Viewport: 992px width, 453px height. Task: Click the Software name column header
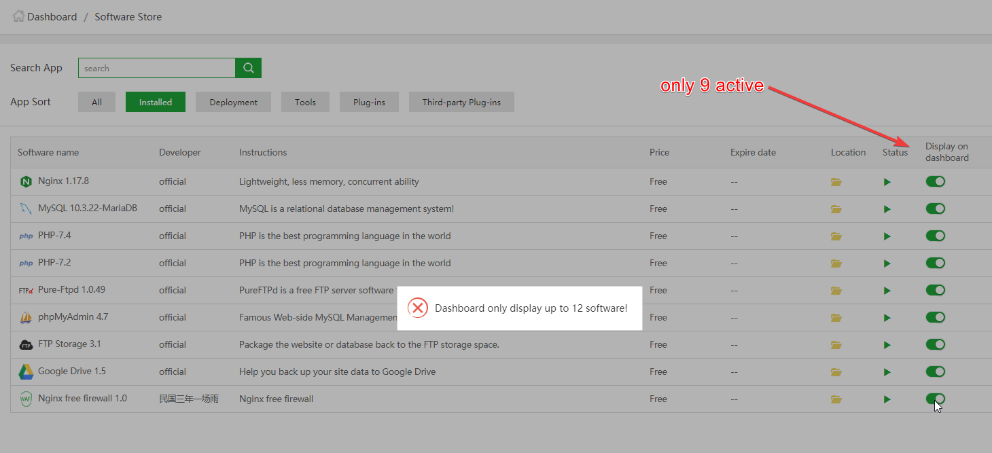coord(48,152)
